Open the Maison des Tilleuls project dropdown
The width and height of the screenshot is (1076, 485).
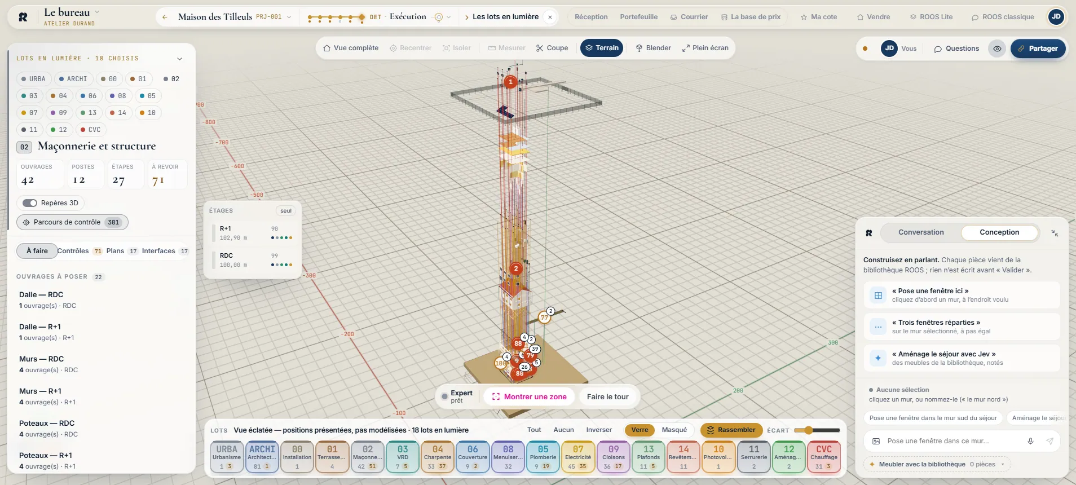(235, 17)
